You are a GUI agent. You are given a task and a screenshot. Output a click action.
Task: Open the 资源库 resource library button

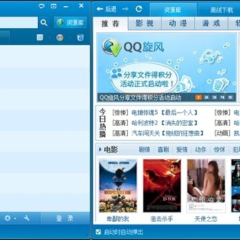click(70, 23)
